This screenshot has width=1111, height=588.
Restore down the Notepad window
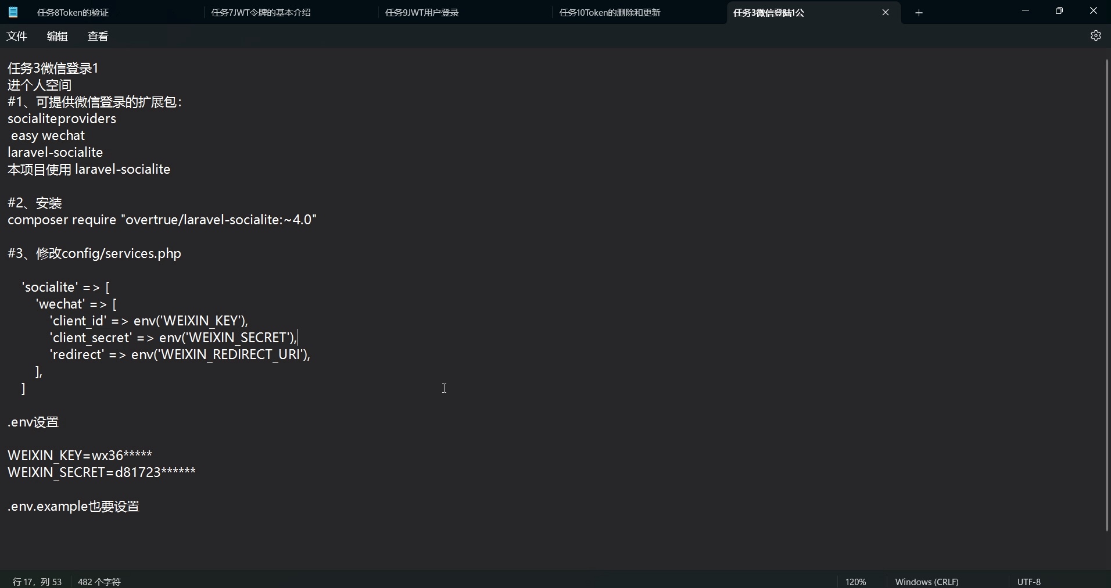coord(1059,10)
